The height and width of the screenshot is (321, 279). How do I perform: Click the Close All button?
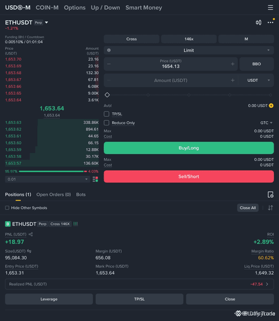click(248, 208)
